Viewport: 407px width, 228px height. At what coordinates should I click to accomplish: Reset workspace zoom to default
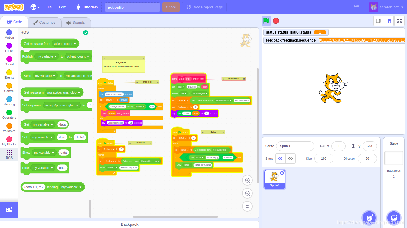(x=247, y=206)
